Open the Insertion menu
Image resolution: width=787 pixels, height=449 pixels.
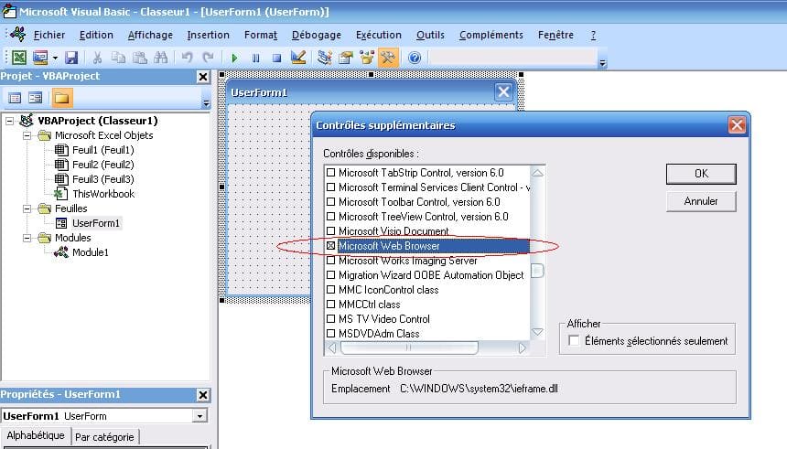pos(209,35)
